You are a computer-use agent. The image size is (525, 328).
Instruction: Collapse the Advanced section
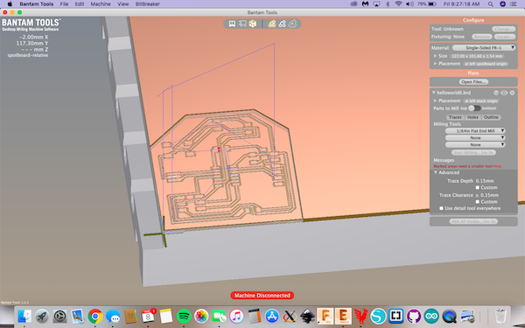tap(436, 172)
